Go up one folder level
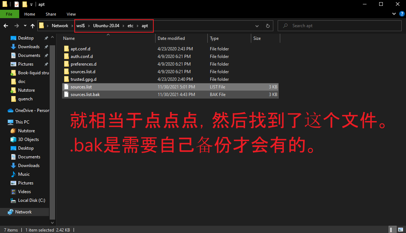 point(33,26)
